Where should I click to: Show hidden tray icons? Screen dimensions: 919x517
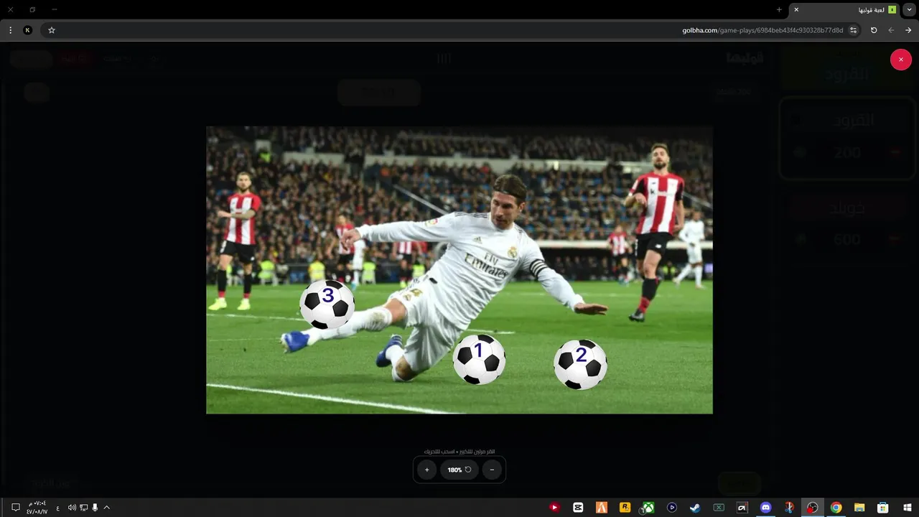(106, 508)
